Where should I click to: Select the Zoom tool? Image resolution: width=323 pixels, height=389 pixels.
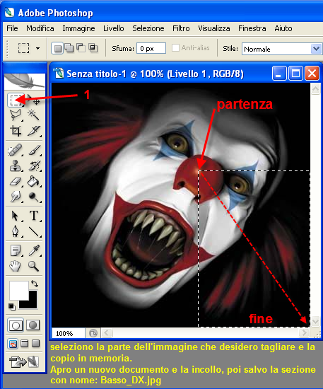click(34, 266)
